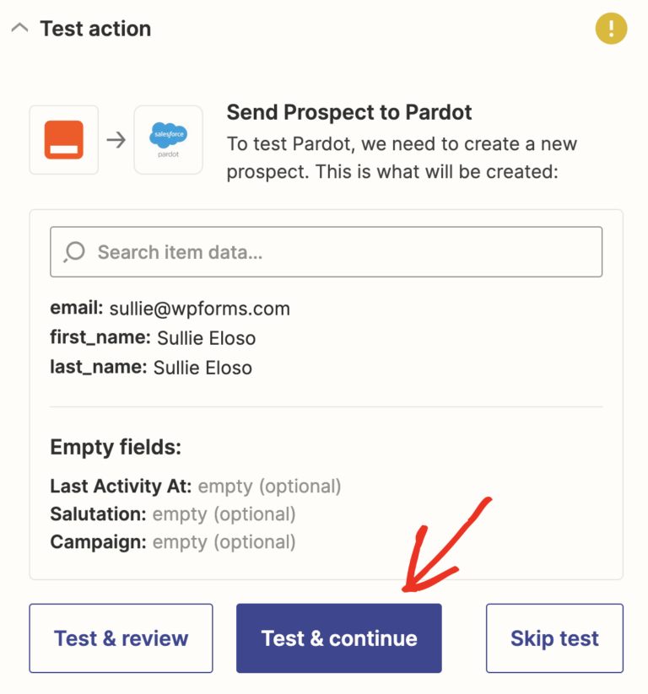
Task: Select the Salesforce Pardot app icon
Action: (x=168, y=140)
